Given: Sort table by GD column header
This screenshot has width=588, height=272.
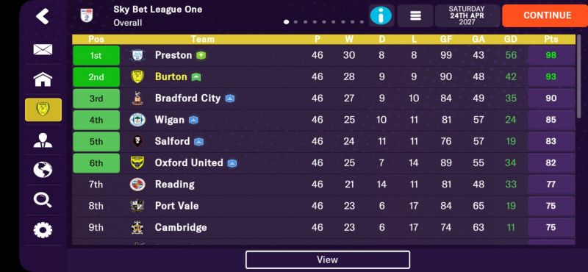Looking at the screenshot, I should click(510, 39).
